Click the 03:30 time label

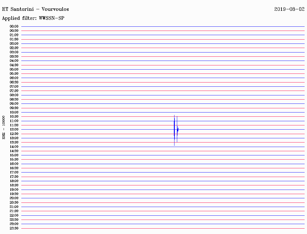(14, 56)
